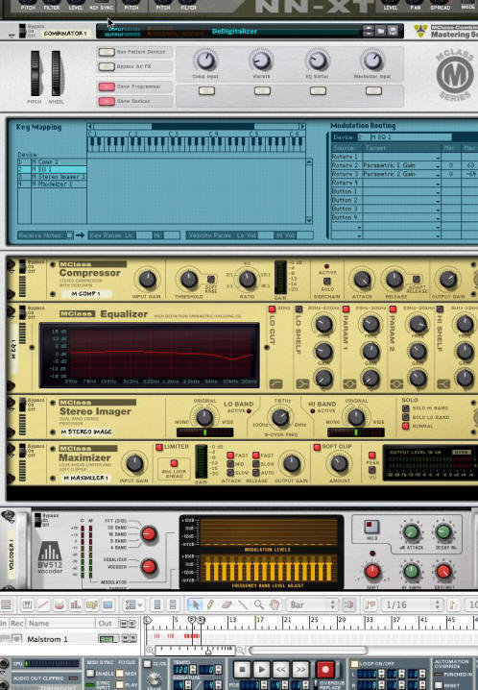Select M Maximizer 1 in the device list
Viewport: 478px width, 690px height.
click(52, 184)
